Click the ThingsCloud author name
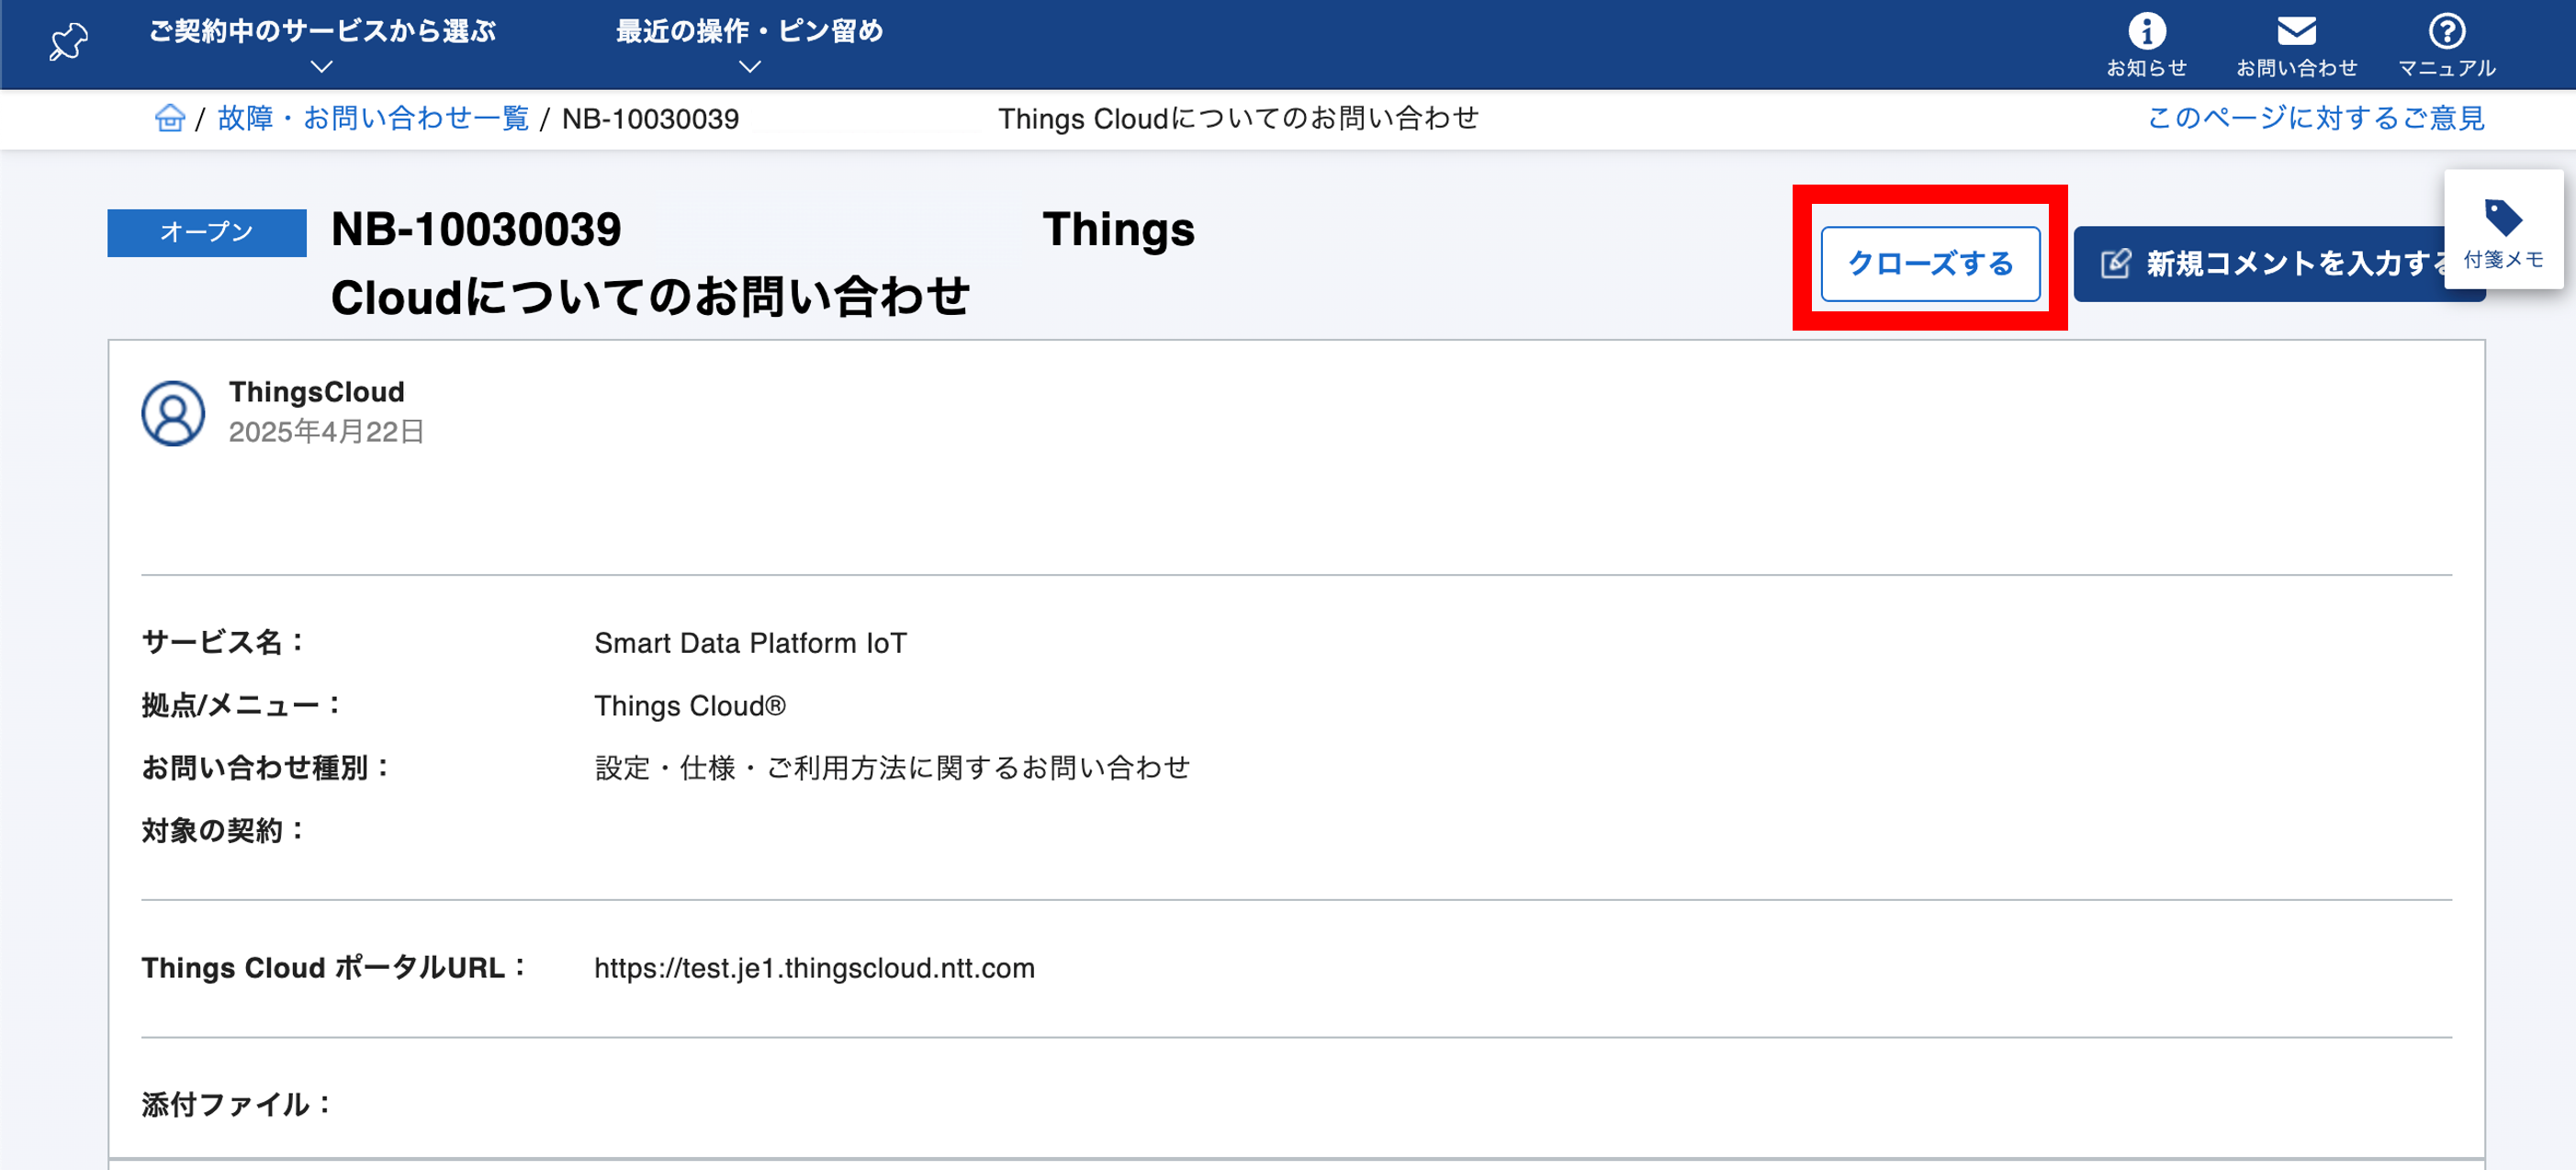Image resolution: width=2576 pixels, height=1170 pixels. (316, 392)
